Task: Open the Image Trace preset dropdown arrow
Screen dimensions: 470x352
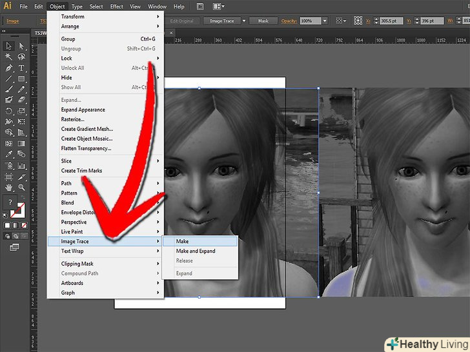Action: pos(244,21)
